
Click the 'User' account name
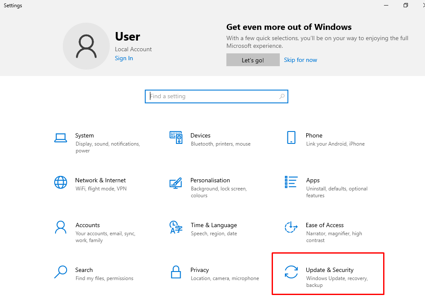127,36
